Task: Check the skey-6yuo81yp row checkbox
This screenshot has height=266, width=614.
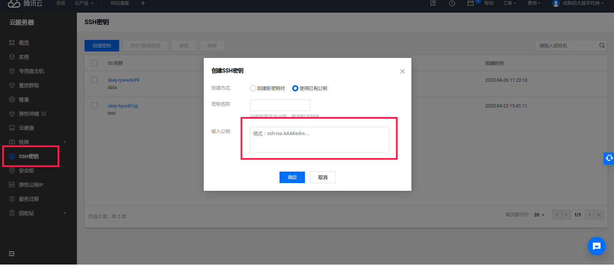Action: 94,106
